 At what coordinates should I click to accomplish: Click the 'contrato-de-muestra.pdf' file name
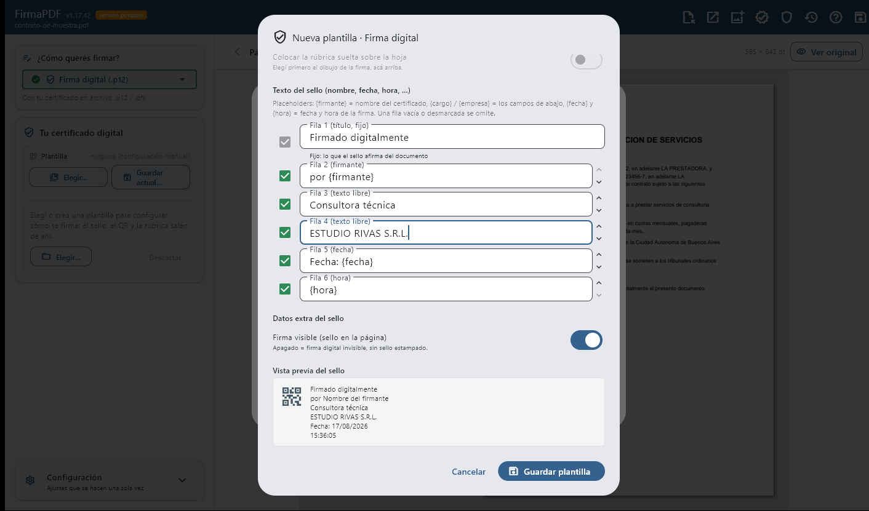52,26
